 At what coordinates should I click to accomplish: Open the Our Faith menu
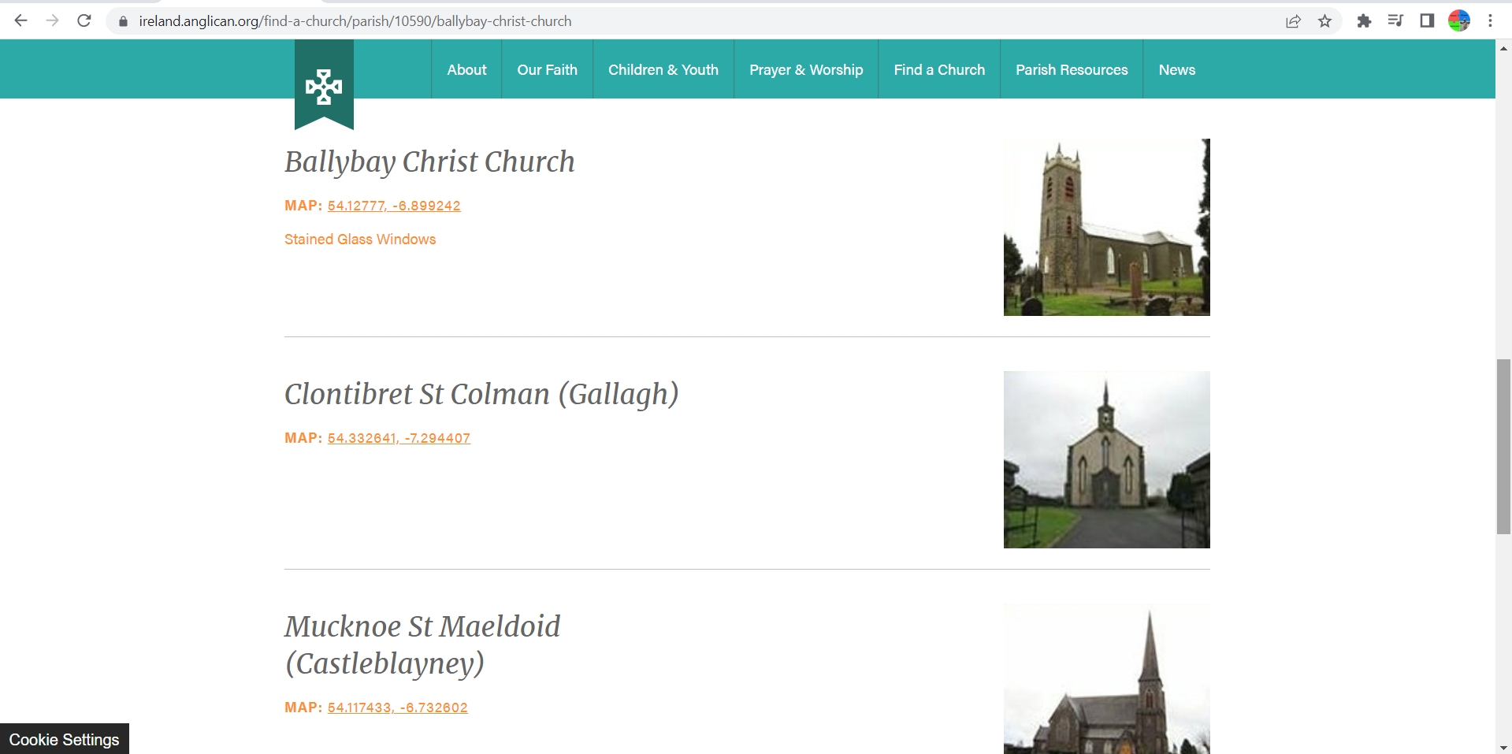pyautogui.click(x=547, y=69)
